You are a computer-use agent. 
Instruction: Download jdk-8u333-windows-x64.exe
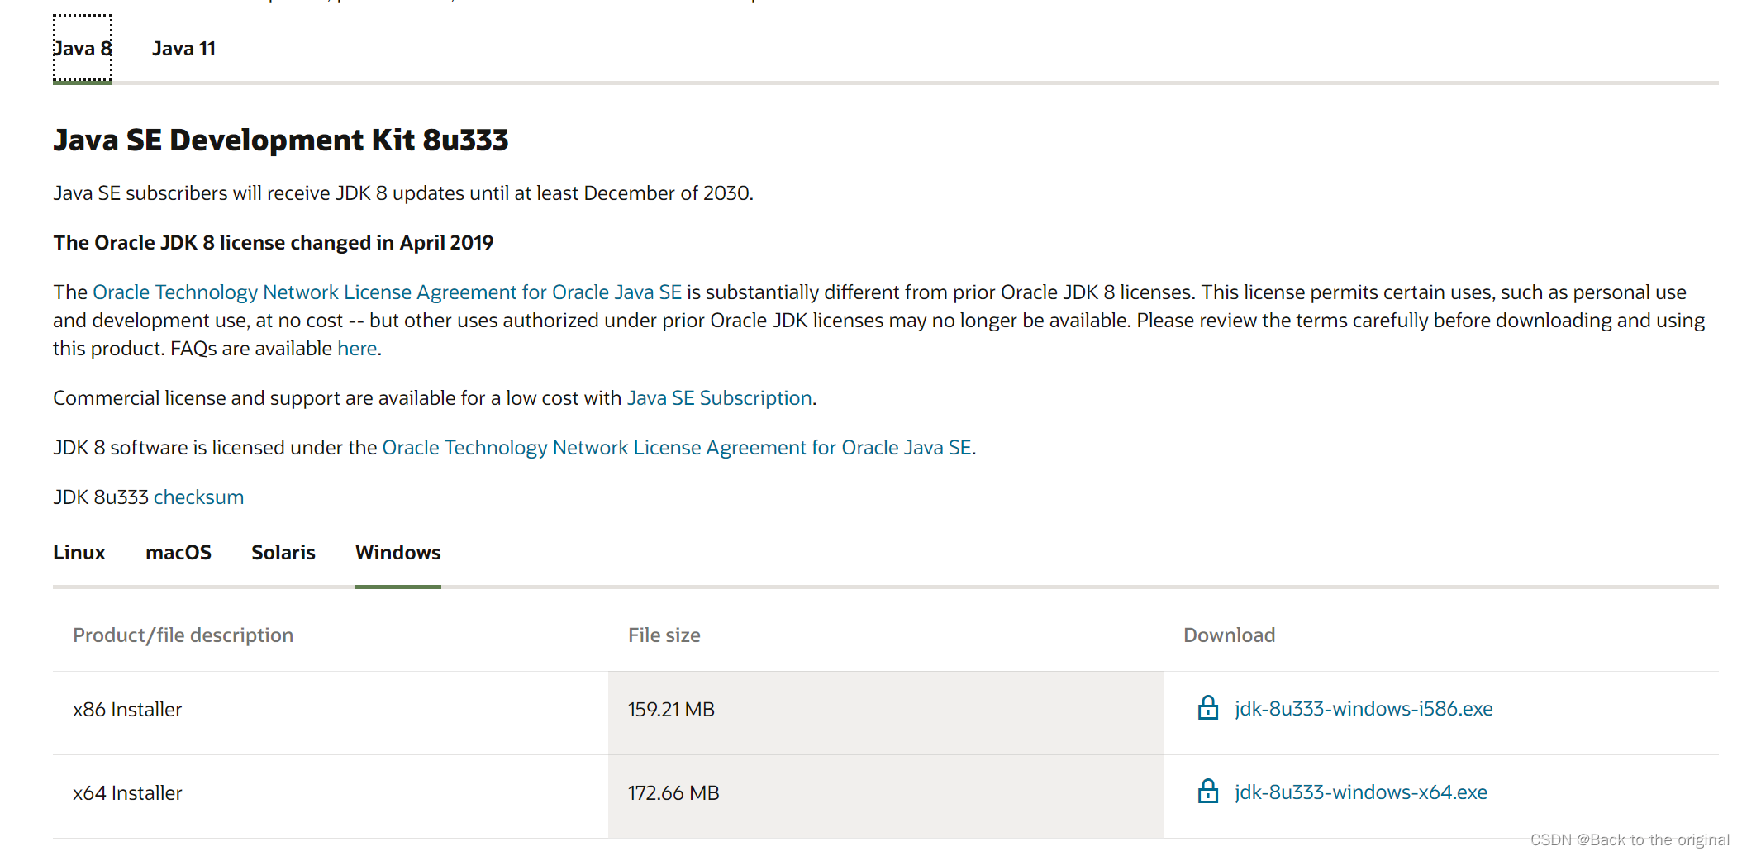pyautogui.click(x=1361, y=792)
